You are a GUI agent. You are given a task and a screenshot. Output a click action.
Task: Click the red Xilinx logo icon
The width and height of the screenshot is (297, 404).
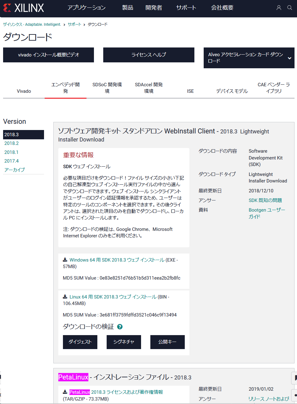click(7, 8)
